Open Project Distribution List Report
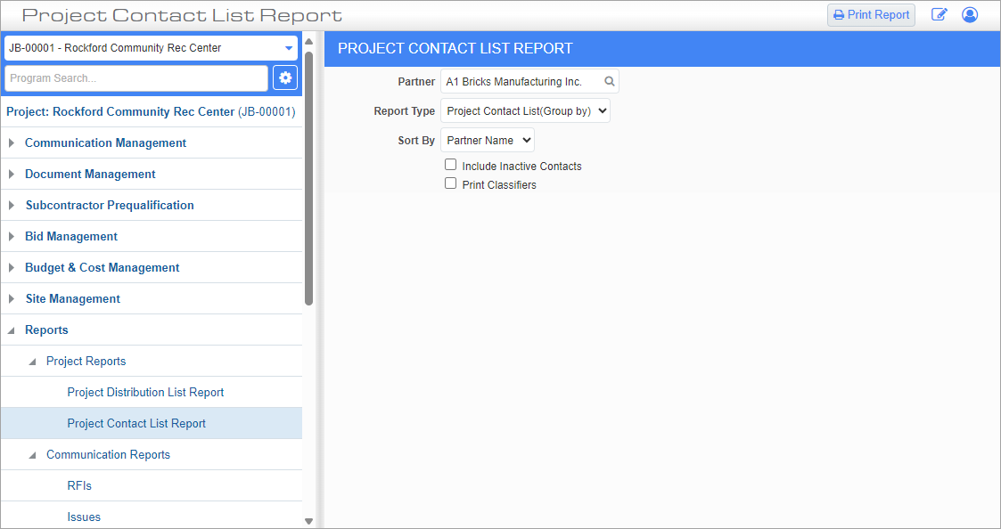Viewport: 1001px width, 529px height. 144,392
